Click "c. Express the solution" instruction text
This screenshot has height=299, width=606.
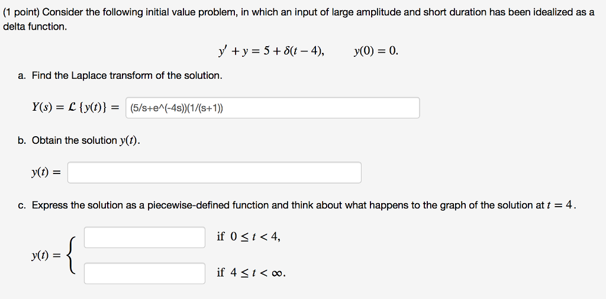(x=297, y=205)
